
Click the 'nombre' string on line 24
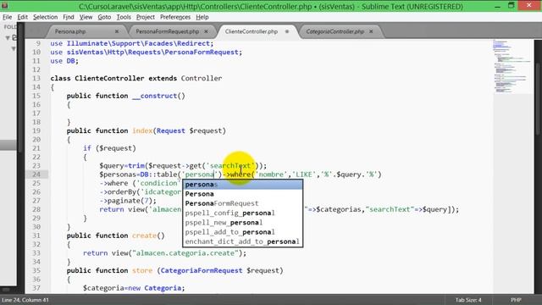[x=271, y=175]
